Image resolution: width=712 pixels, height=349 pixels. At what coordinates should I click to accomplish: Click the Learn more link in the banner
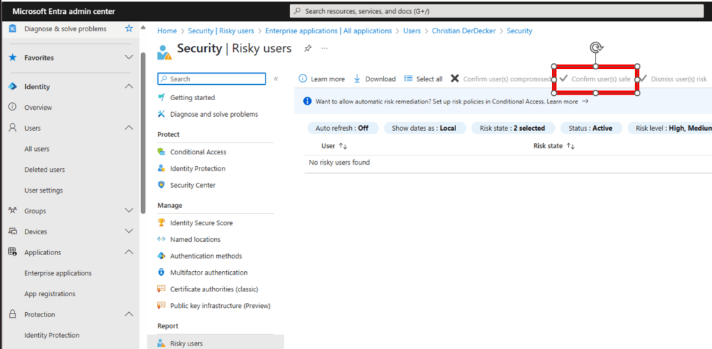567,102
